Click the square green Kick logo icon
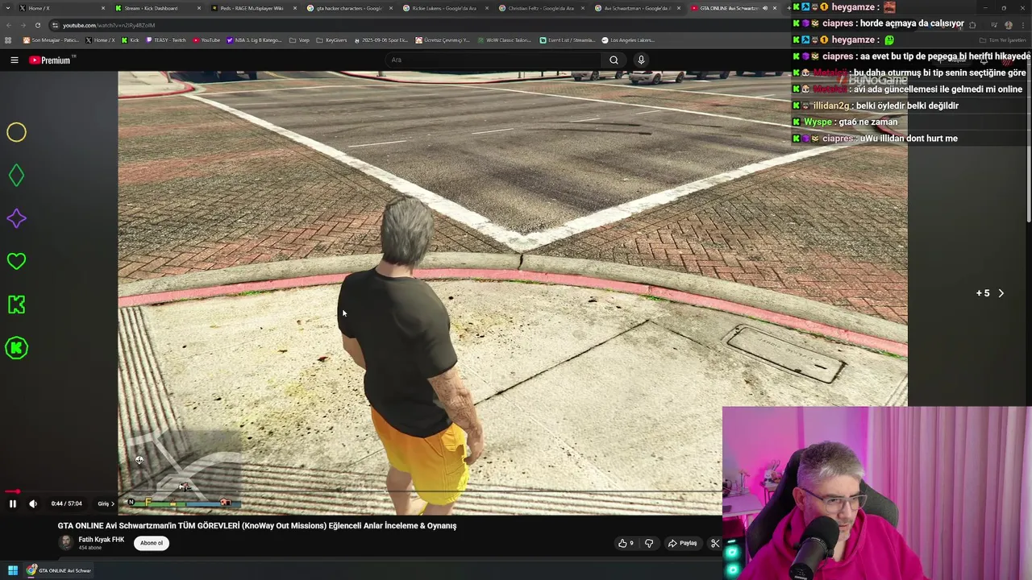 (x=16, y=304)
